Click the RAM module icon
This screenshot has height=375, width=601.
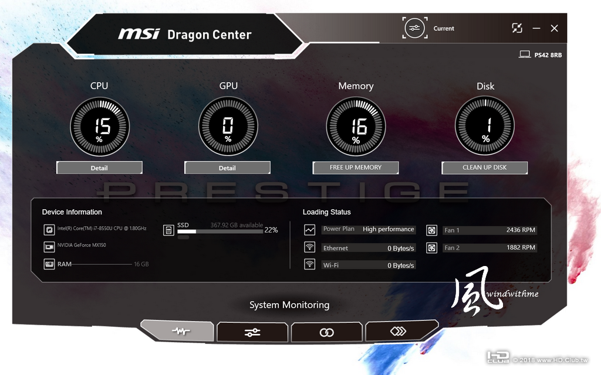(x=49, y=264)
